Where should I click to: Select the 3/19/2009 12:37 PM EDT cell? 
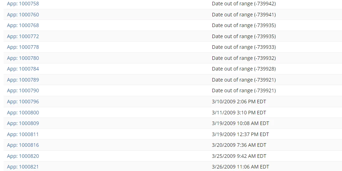click(x=240, y=134)
